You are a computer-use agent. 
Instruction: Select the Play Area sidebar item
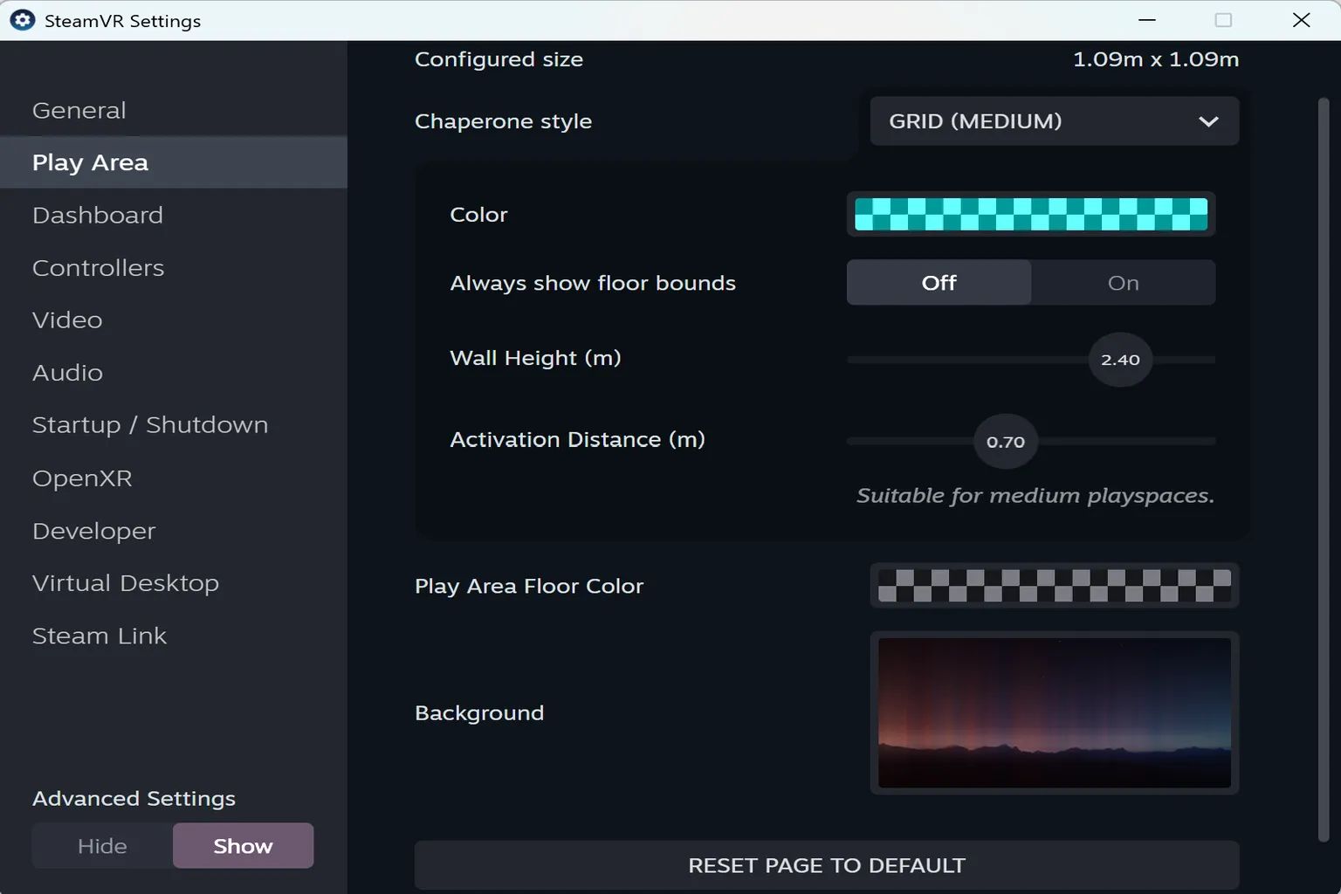click(x=174, y=162)
